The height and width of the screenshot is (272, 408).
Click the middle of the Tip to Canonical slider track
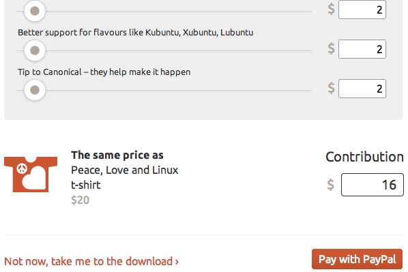[164, 91]
